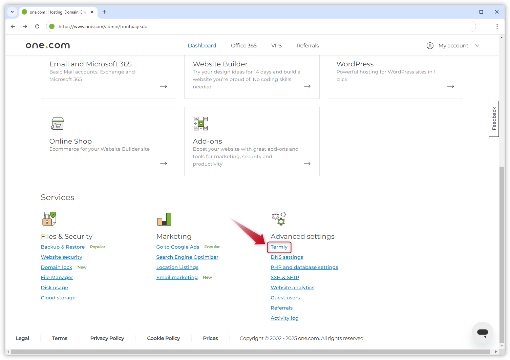Click the Email and Microsoft 365 arrow
This screenshot has height=360, width=510.
(163, 86)
